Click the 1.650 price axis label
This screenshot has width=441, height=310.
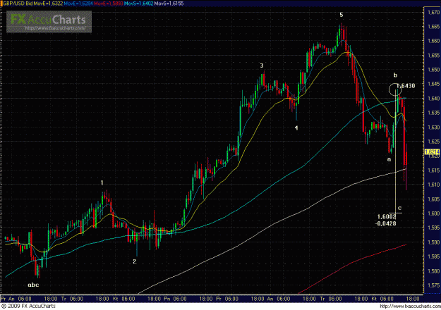433,69
